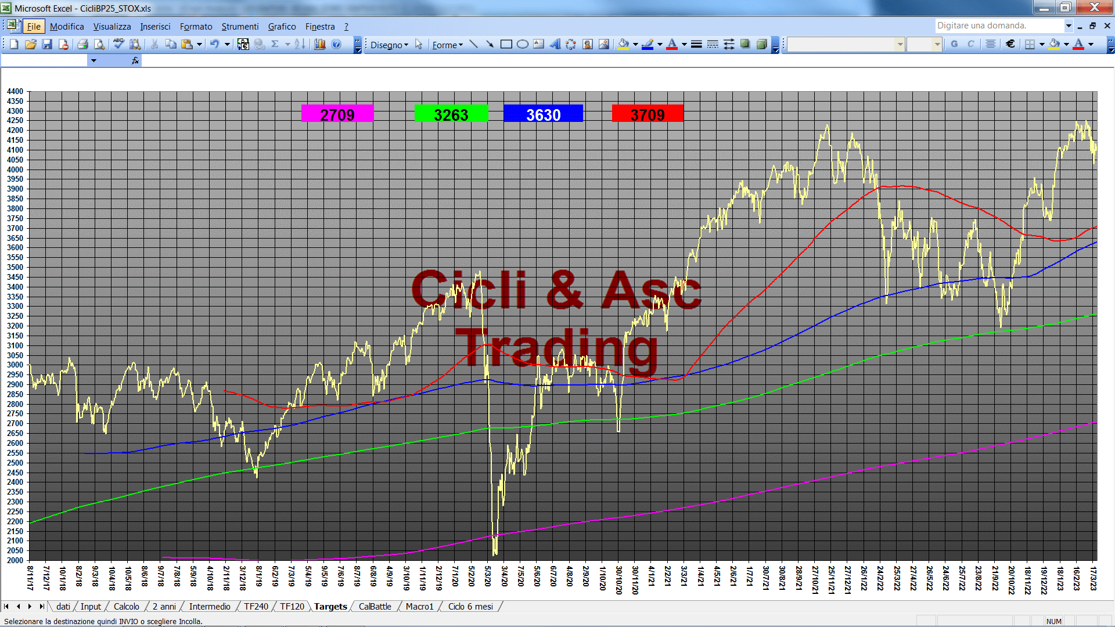Open a file using the folder icon

[31, 44]
